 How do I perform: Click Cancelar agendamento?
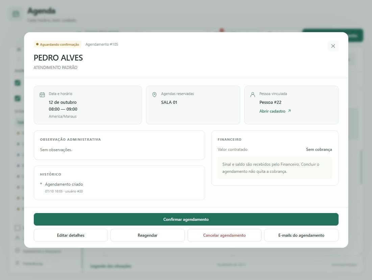tap(224, 235)
